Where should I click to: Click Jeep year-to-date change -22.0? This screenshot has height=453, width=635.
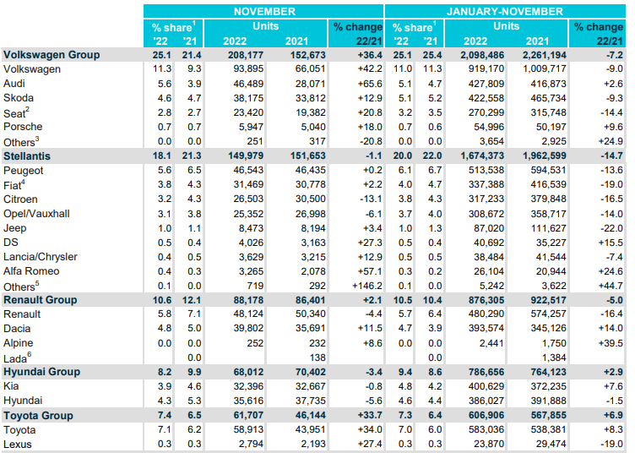click(x=611, y=228)
